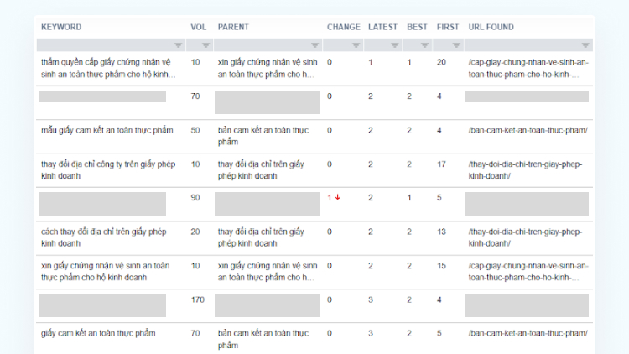Select keyword 'thay đổi địa chỉ công ty trên giấy phép…'
The height and width of the screenshot is (354, 629).
click(108, 169)
